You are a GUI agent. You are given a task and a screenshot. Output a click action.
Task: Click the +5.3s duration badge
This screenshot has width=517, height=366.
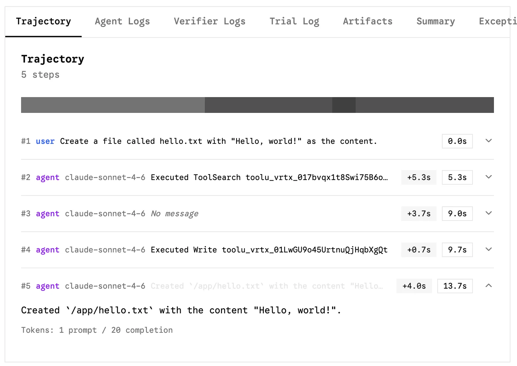pyautogui.click(x=419, y=177)
